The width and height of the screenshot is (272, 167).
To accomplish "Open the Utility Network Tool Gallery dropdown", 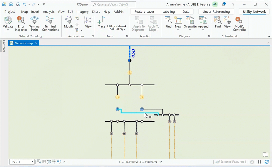I will click(x=117, y=28).
